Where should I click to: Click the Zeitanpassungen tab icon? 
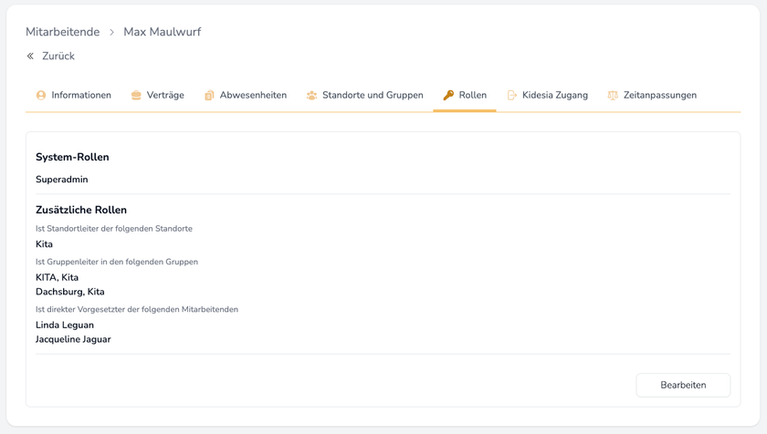[613, 95]
